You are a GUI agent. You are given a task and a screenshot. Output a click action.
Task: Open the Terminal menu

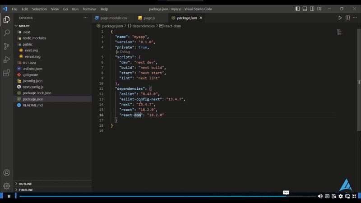(x=89, y=9)
